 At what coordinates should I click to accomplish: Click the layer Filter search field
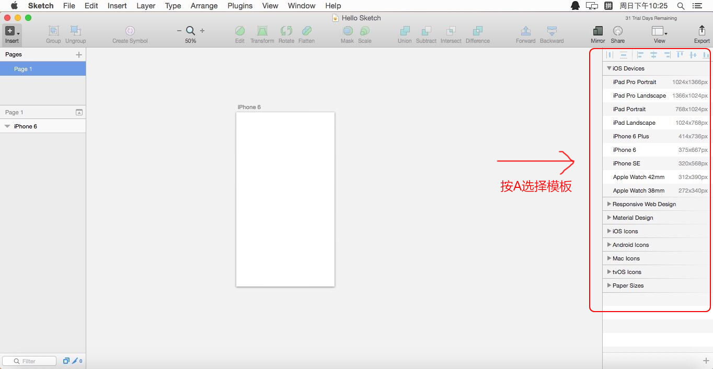[x=29, y=361]
